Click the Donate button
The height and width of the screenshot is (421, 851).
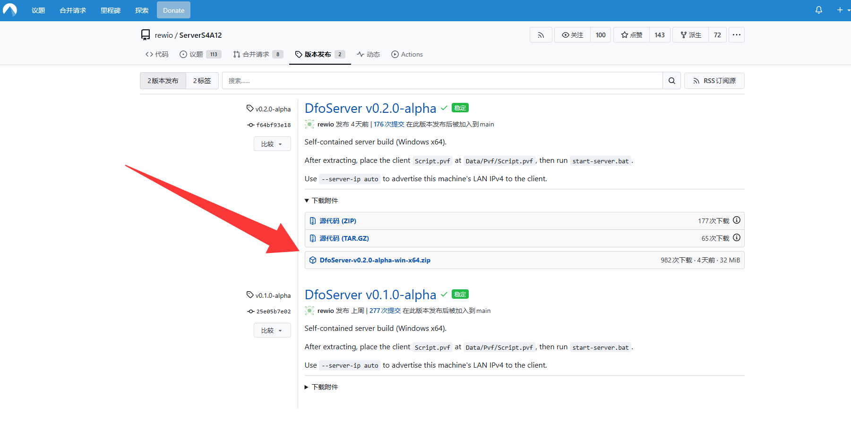(x=173, y=10)
